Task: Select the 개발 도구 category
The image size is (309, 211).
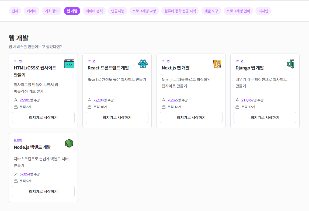Action: click(x=211, y=11)
